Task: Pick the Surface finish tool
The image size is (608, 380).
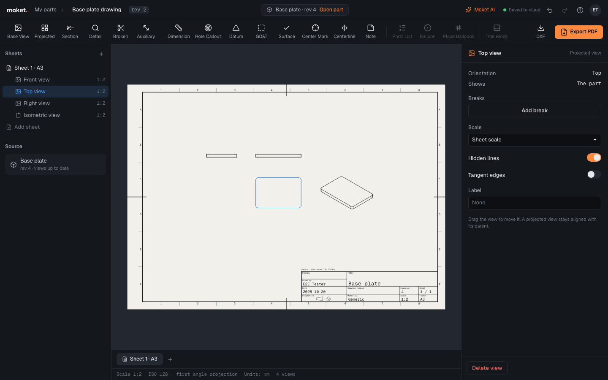Action: click(x=287, y=32)
